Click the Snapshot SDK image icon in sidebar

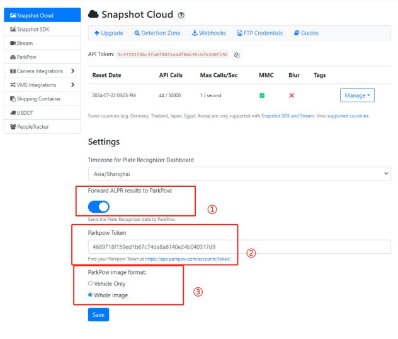coord(13,29)
